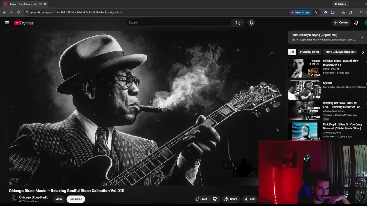
Task: Click the blue NordVPN extension icon
Action: coord(325,12)
